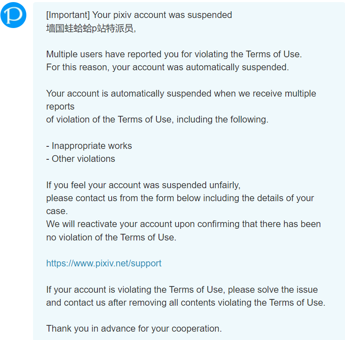Click 'If your account is violating' sentence
The height and width of the screenshot is (340, 345).
coord(182,289)
